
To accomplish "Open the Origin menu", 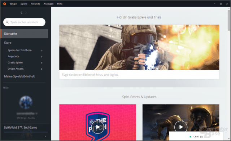I will coord(13,4).
